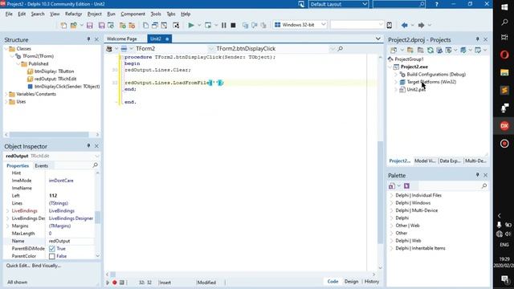
Task: Expand the Other | Web palette category
Action: 391,226
